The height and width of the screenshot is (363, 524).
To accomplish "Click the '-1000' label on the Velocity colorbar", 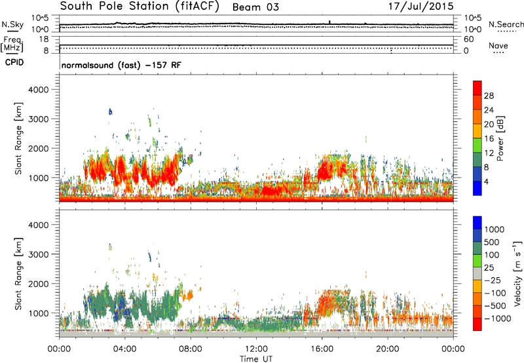I will point(498,318).
